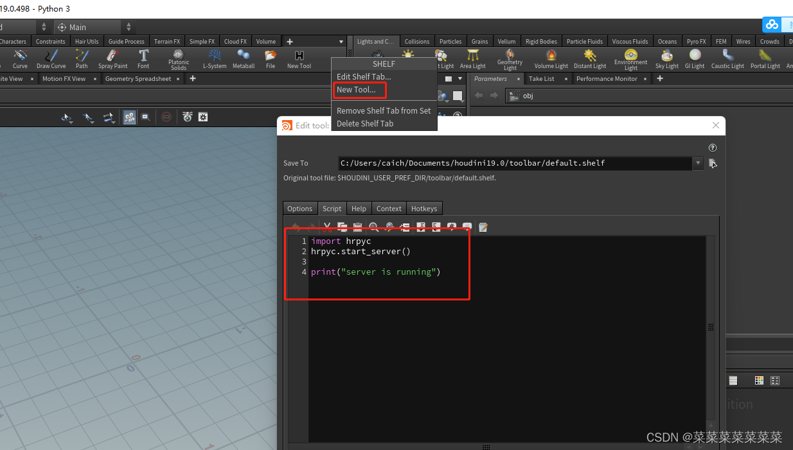Open the Volume shelf tab
793x450 pixels.
[266, 42]
